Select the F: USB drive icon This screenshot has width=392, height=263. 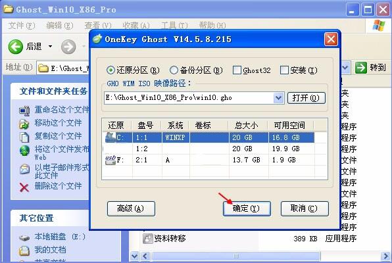pos(110,160)
